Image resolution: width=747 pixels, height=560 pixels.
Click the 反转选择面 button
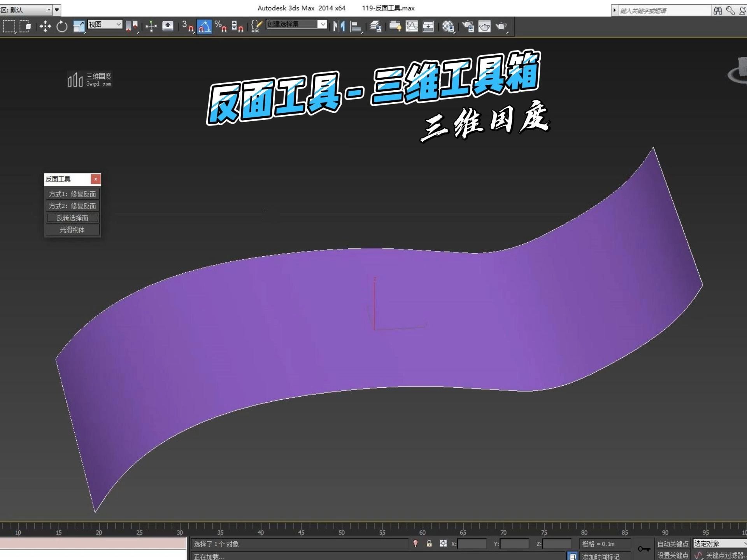click(72, 218)
